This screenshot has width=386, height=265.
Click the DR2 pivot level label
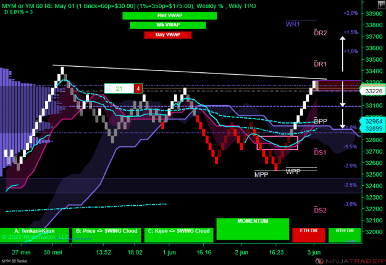tap(321, 33)
